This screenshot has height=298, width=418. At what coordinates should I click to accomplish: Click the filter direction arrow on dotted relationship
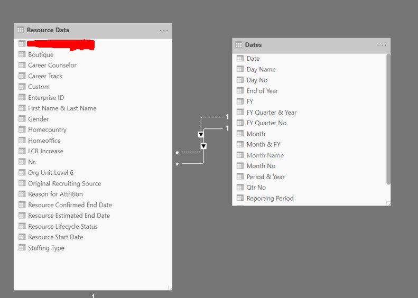pyautogui.click(x=201, y=134)
